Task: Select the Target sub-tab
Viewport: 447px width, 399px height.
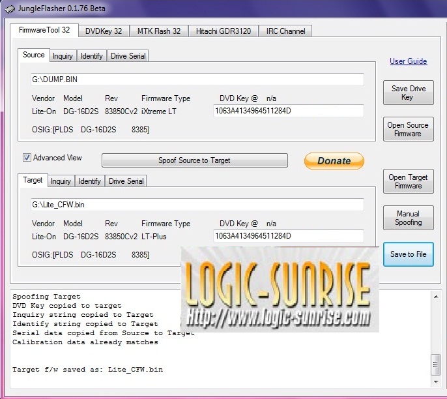Action: coord(33,180)
